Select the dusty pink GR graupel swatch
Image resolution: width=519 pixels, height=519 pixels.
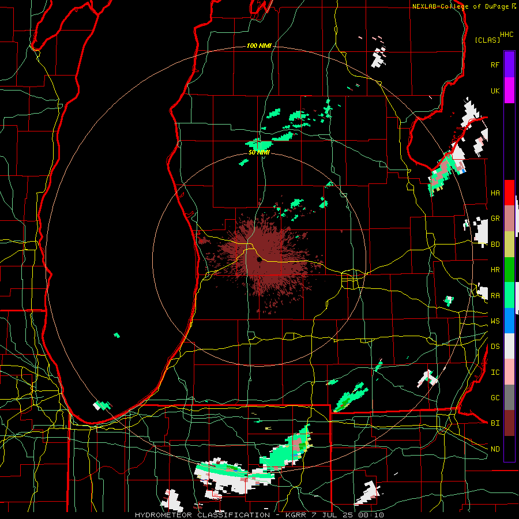tap(509, 219)
